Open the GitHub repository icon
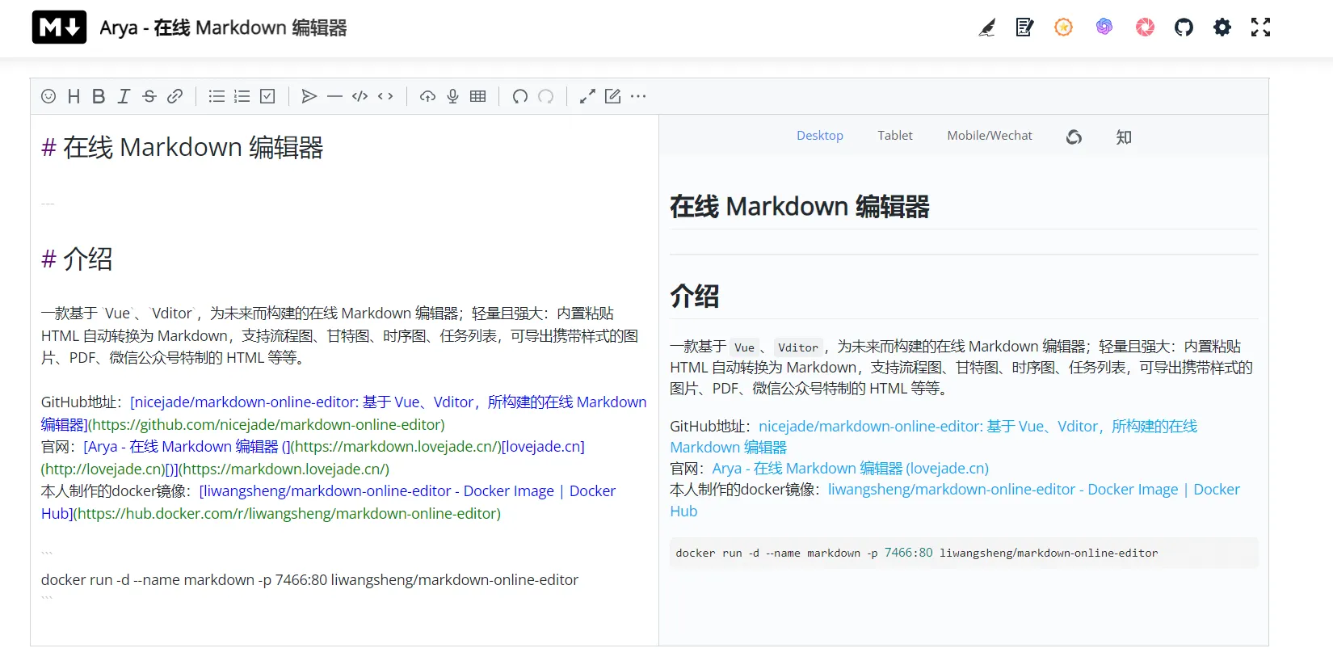Image resolution: width=1333 pixels, height=665 pixels. click(1184, 27)
